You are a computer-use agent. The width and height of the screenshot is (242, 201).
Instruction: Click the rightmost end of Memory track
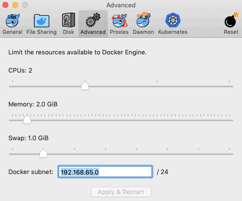232,120
